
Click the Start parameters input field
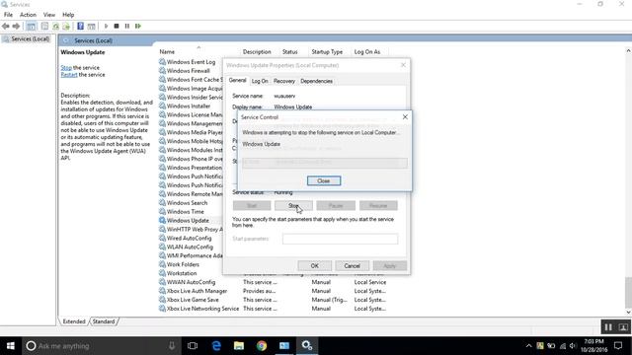(340, 239)
